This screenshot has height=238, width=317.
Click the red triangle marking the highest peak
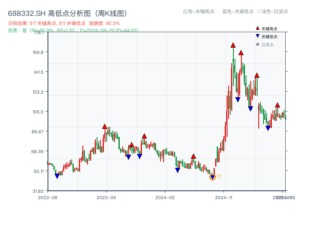coord(233,44)
